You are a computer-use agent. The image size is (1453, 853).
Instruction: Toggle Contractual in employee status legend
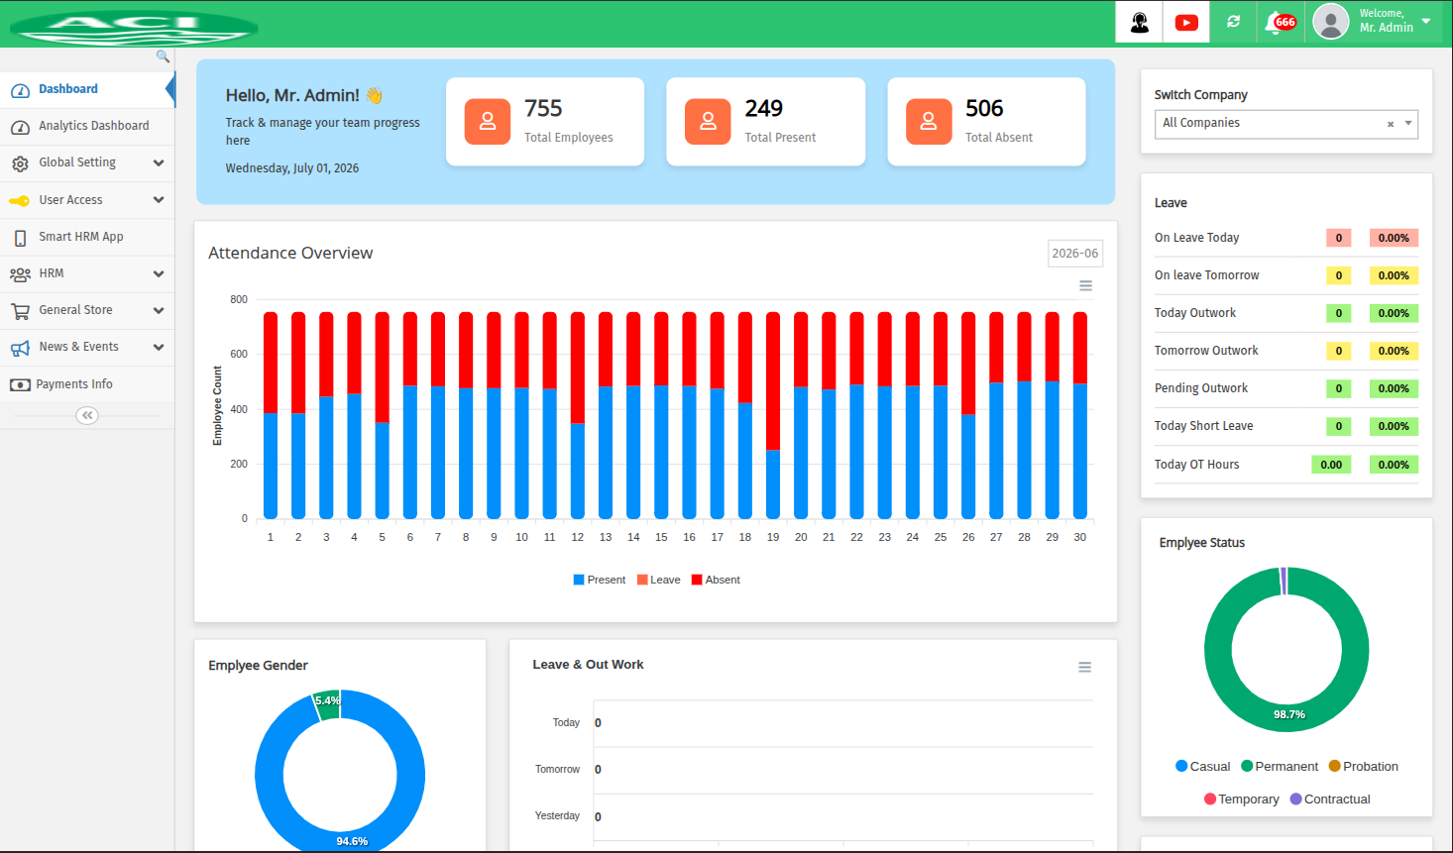tap(1329, 799)
